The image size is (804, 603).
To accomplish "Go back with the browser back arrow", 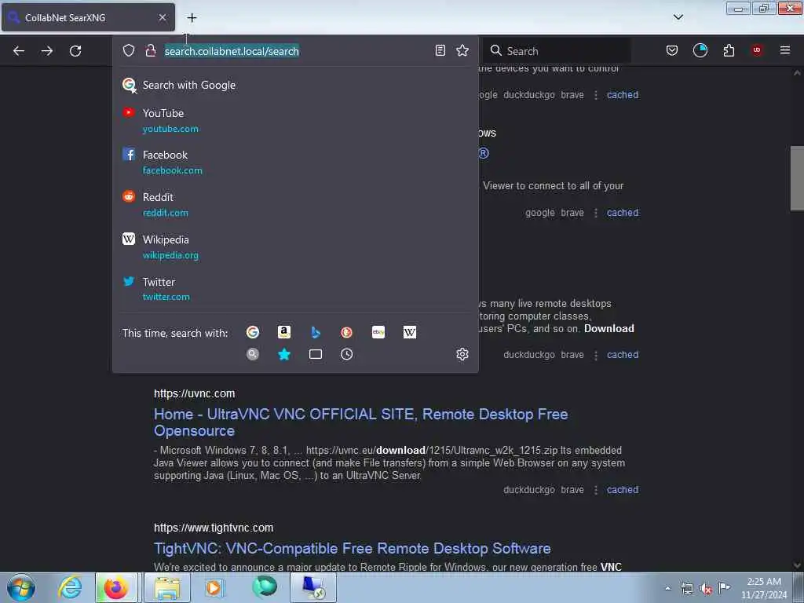I will click(19, 51).
